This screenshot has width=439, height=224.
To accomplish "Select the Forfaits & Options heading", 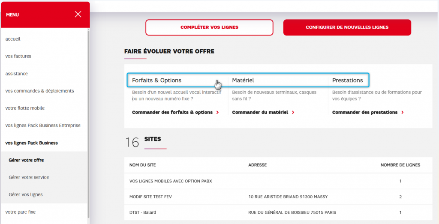I will tap(156, 80).
